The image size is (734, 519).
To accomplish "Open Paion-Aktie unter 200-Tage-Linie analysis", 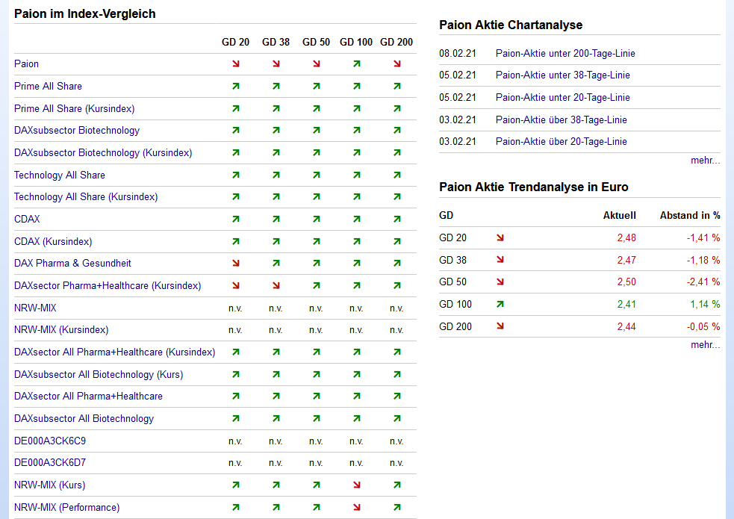I will tap(565, 54).
